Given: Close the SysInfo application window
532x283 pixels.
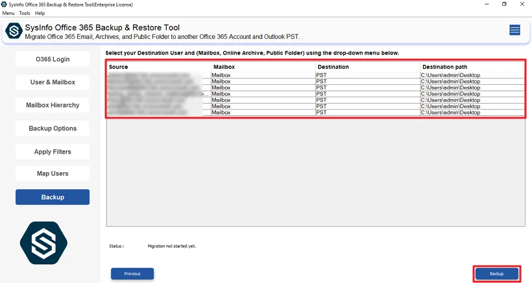Looking at the screenshot, I should pos(522,5).
